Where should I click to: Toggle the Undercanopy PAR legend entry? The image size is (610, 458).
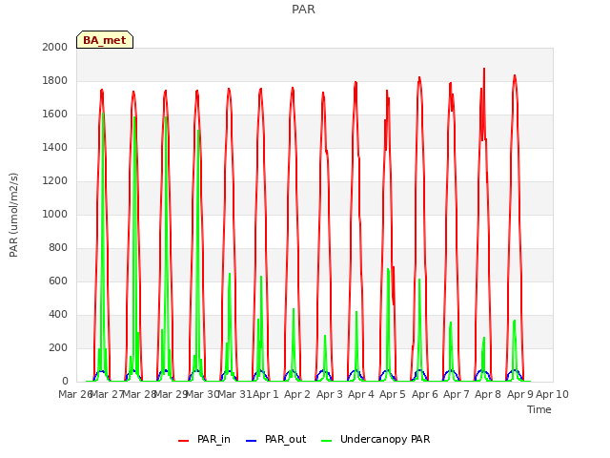pyautogui.click(x=376, y=439)
